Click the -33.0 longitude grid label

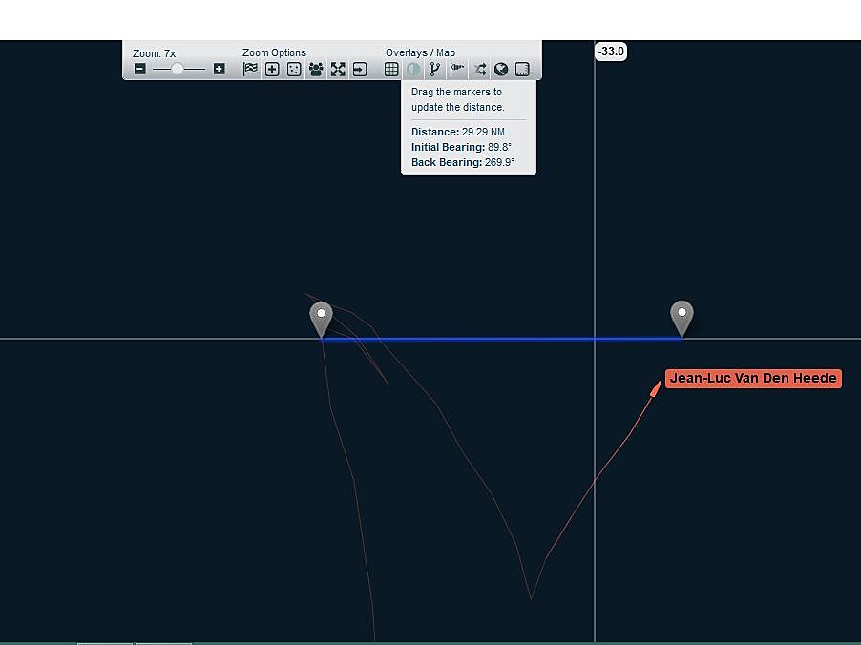coord(611,52)
